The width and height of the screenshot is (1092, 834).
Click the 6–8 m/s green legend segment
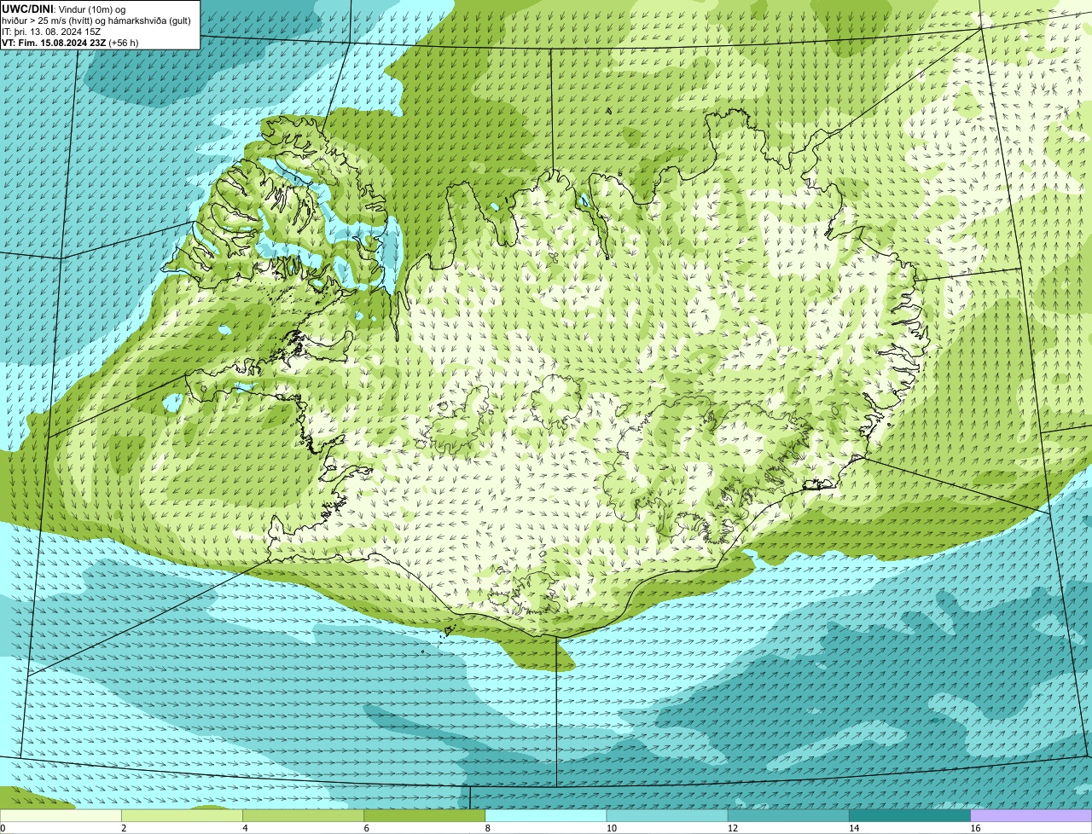(425, 815)
